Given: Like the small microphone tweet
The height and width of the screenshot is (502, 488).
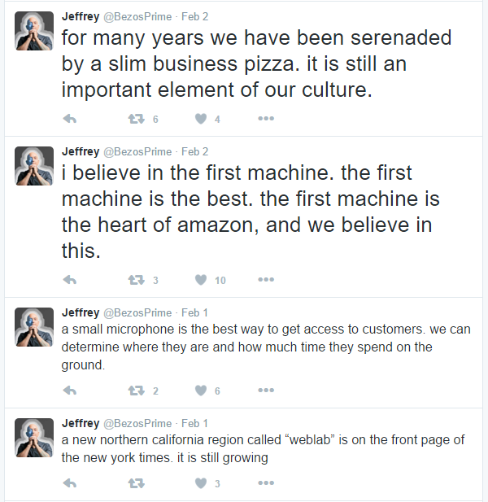Looking at the screenshot, I should (x=200, y=391).
